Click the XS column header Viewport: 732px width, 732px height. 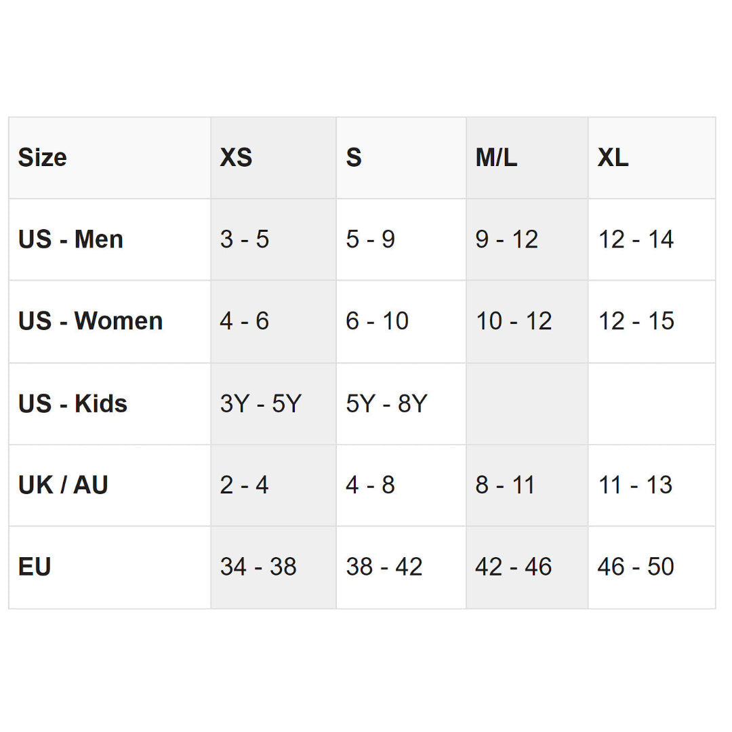(236, 158)
